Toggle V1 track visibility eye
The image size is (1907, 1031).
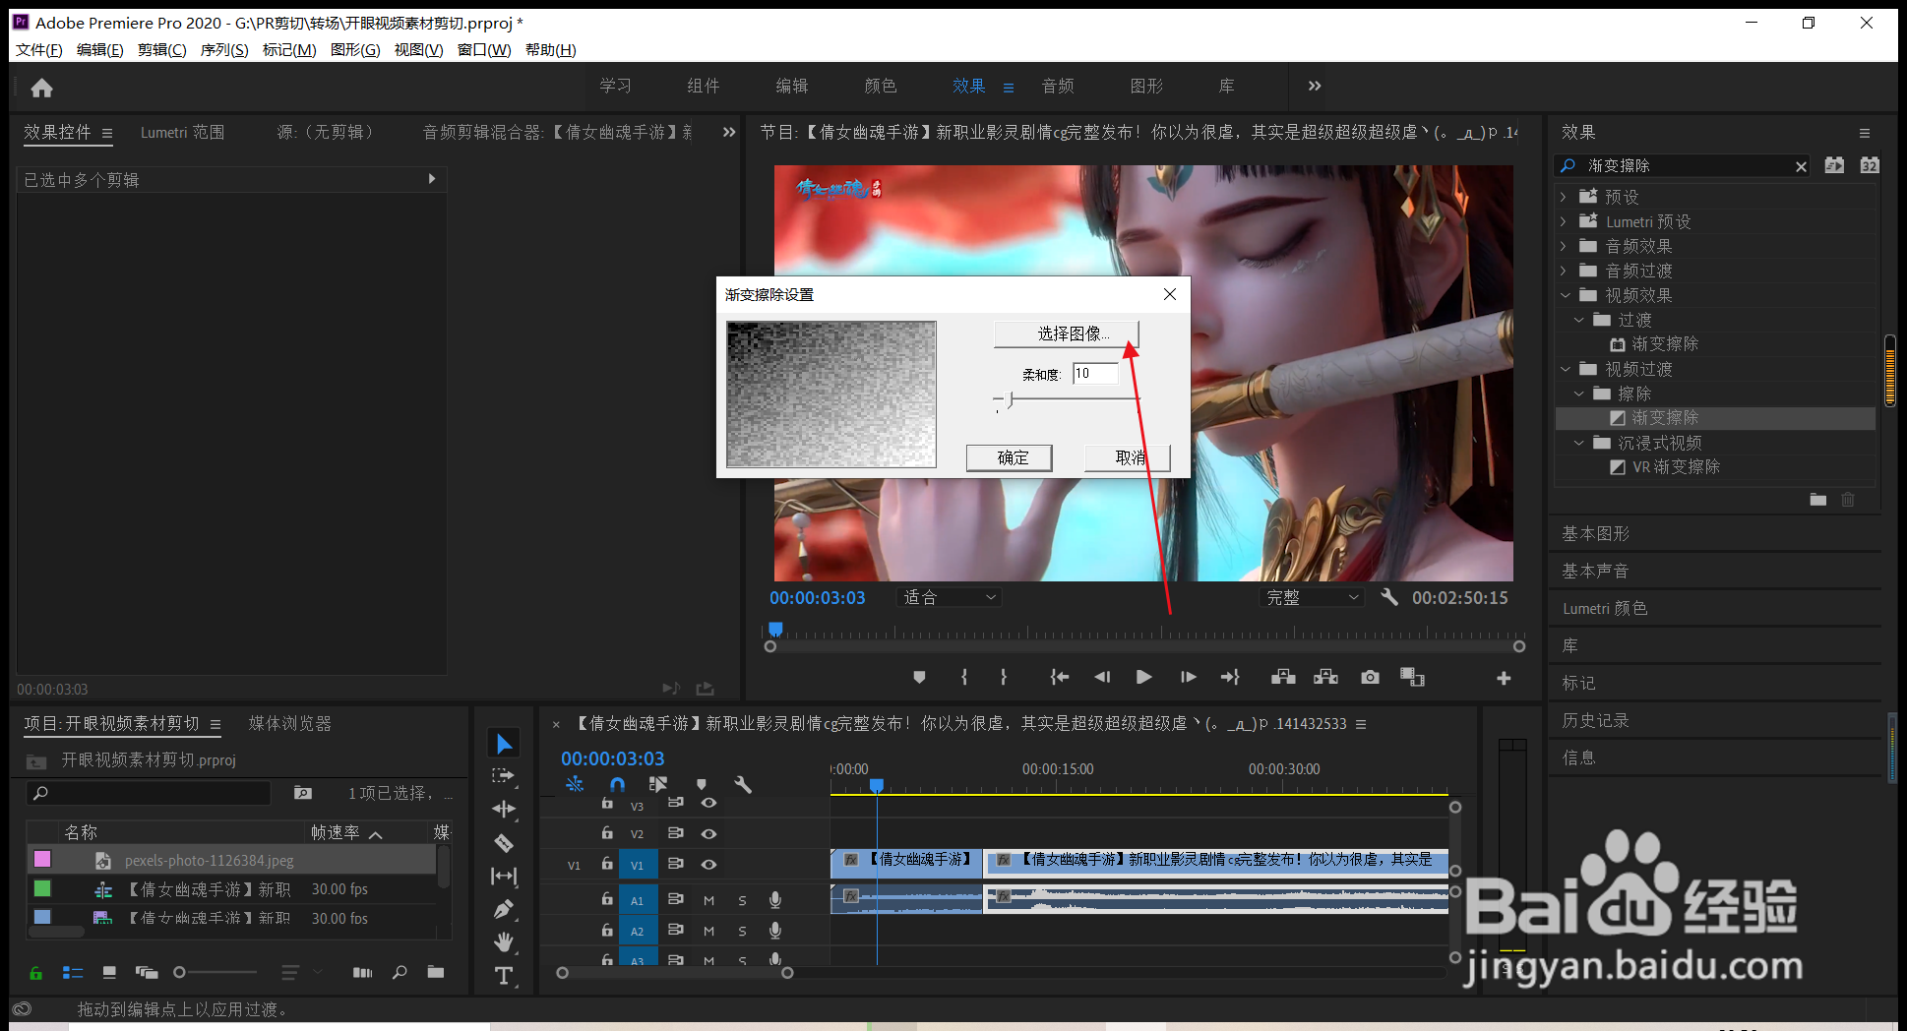(x=708, y=864)
